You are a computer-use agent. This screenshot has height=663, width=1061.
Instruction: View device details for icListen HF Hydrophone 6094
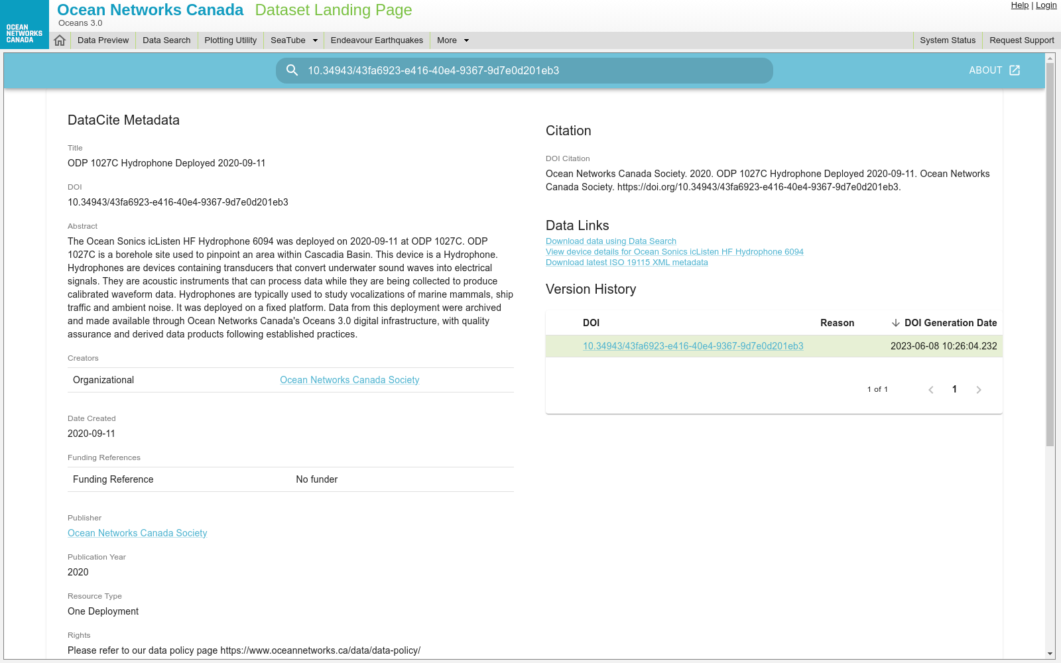[x=674, y=252]
